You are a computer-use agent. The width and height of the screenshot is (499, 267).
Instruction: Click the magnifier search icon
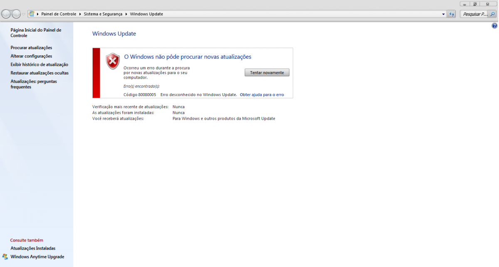tap(493, 14)
